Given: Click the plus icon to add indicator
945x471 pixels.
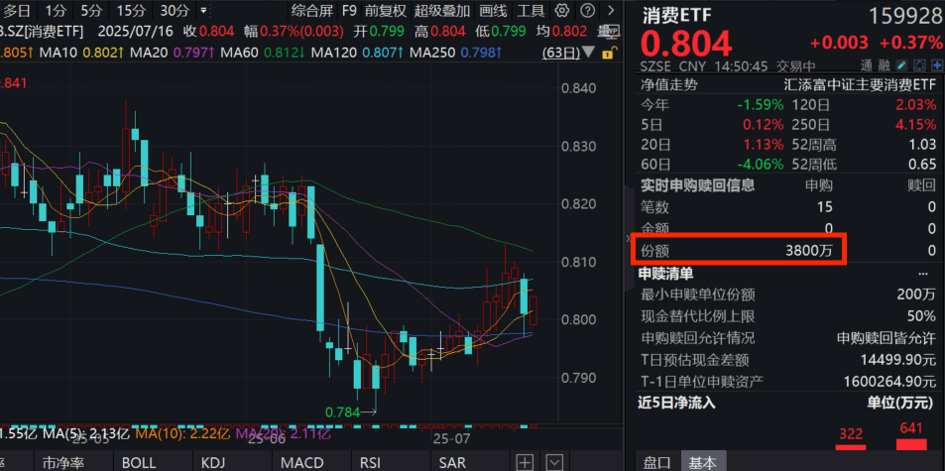Looking at the screenshot, I should 525,462.
